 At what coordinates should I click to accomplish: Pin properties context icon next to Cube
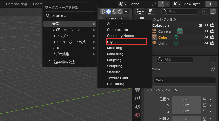213,69
